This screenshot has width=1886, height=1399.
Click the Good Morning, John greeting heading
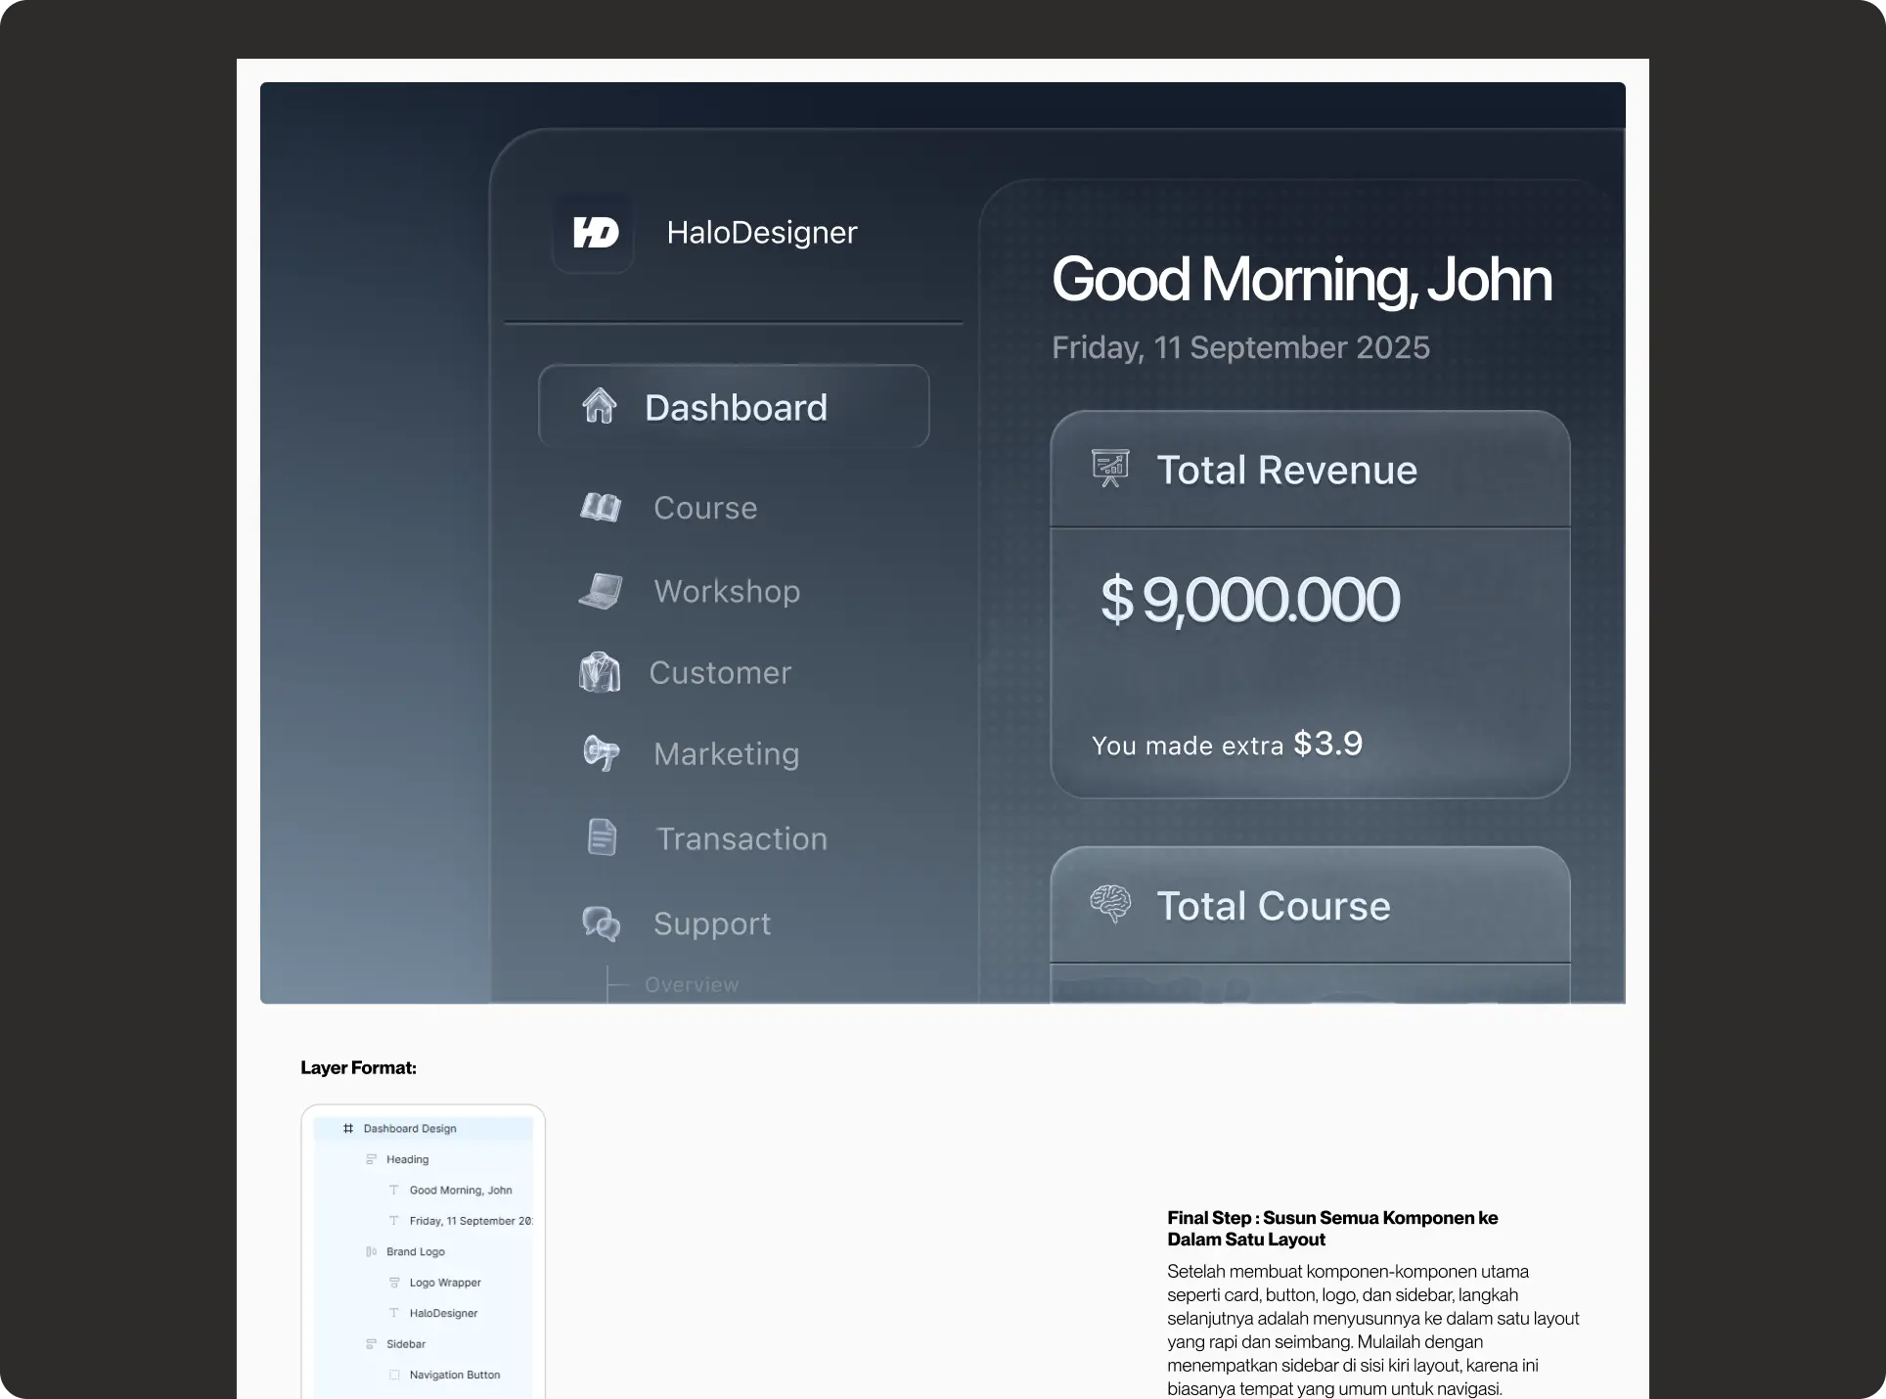pos(1302,280)
